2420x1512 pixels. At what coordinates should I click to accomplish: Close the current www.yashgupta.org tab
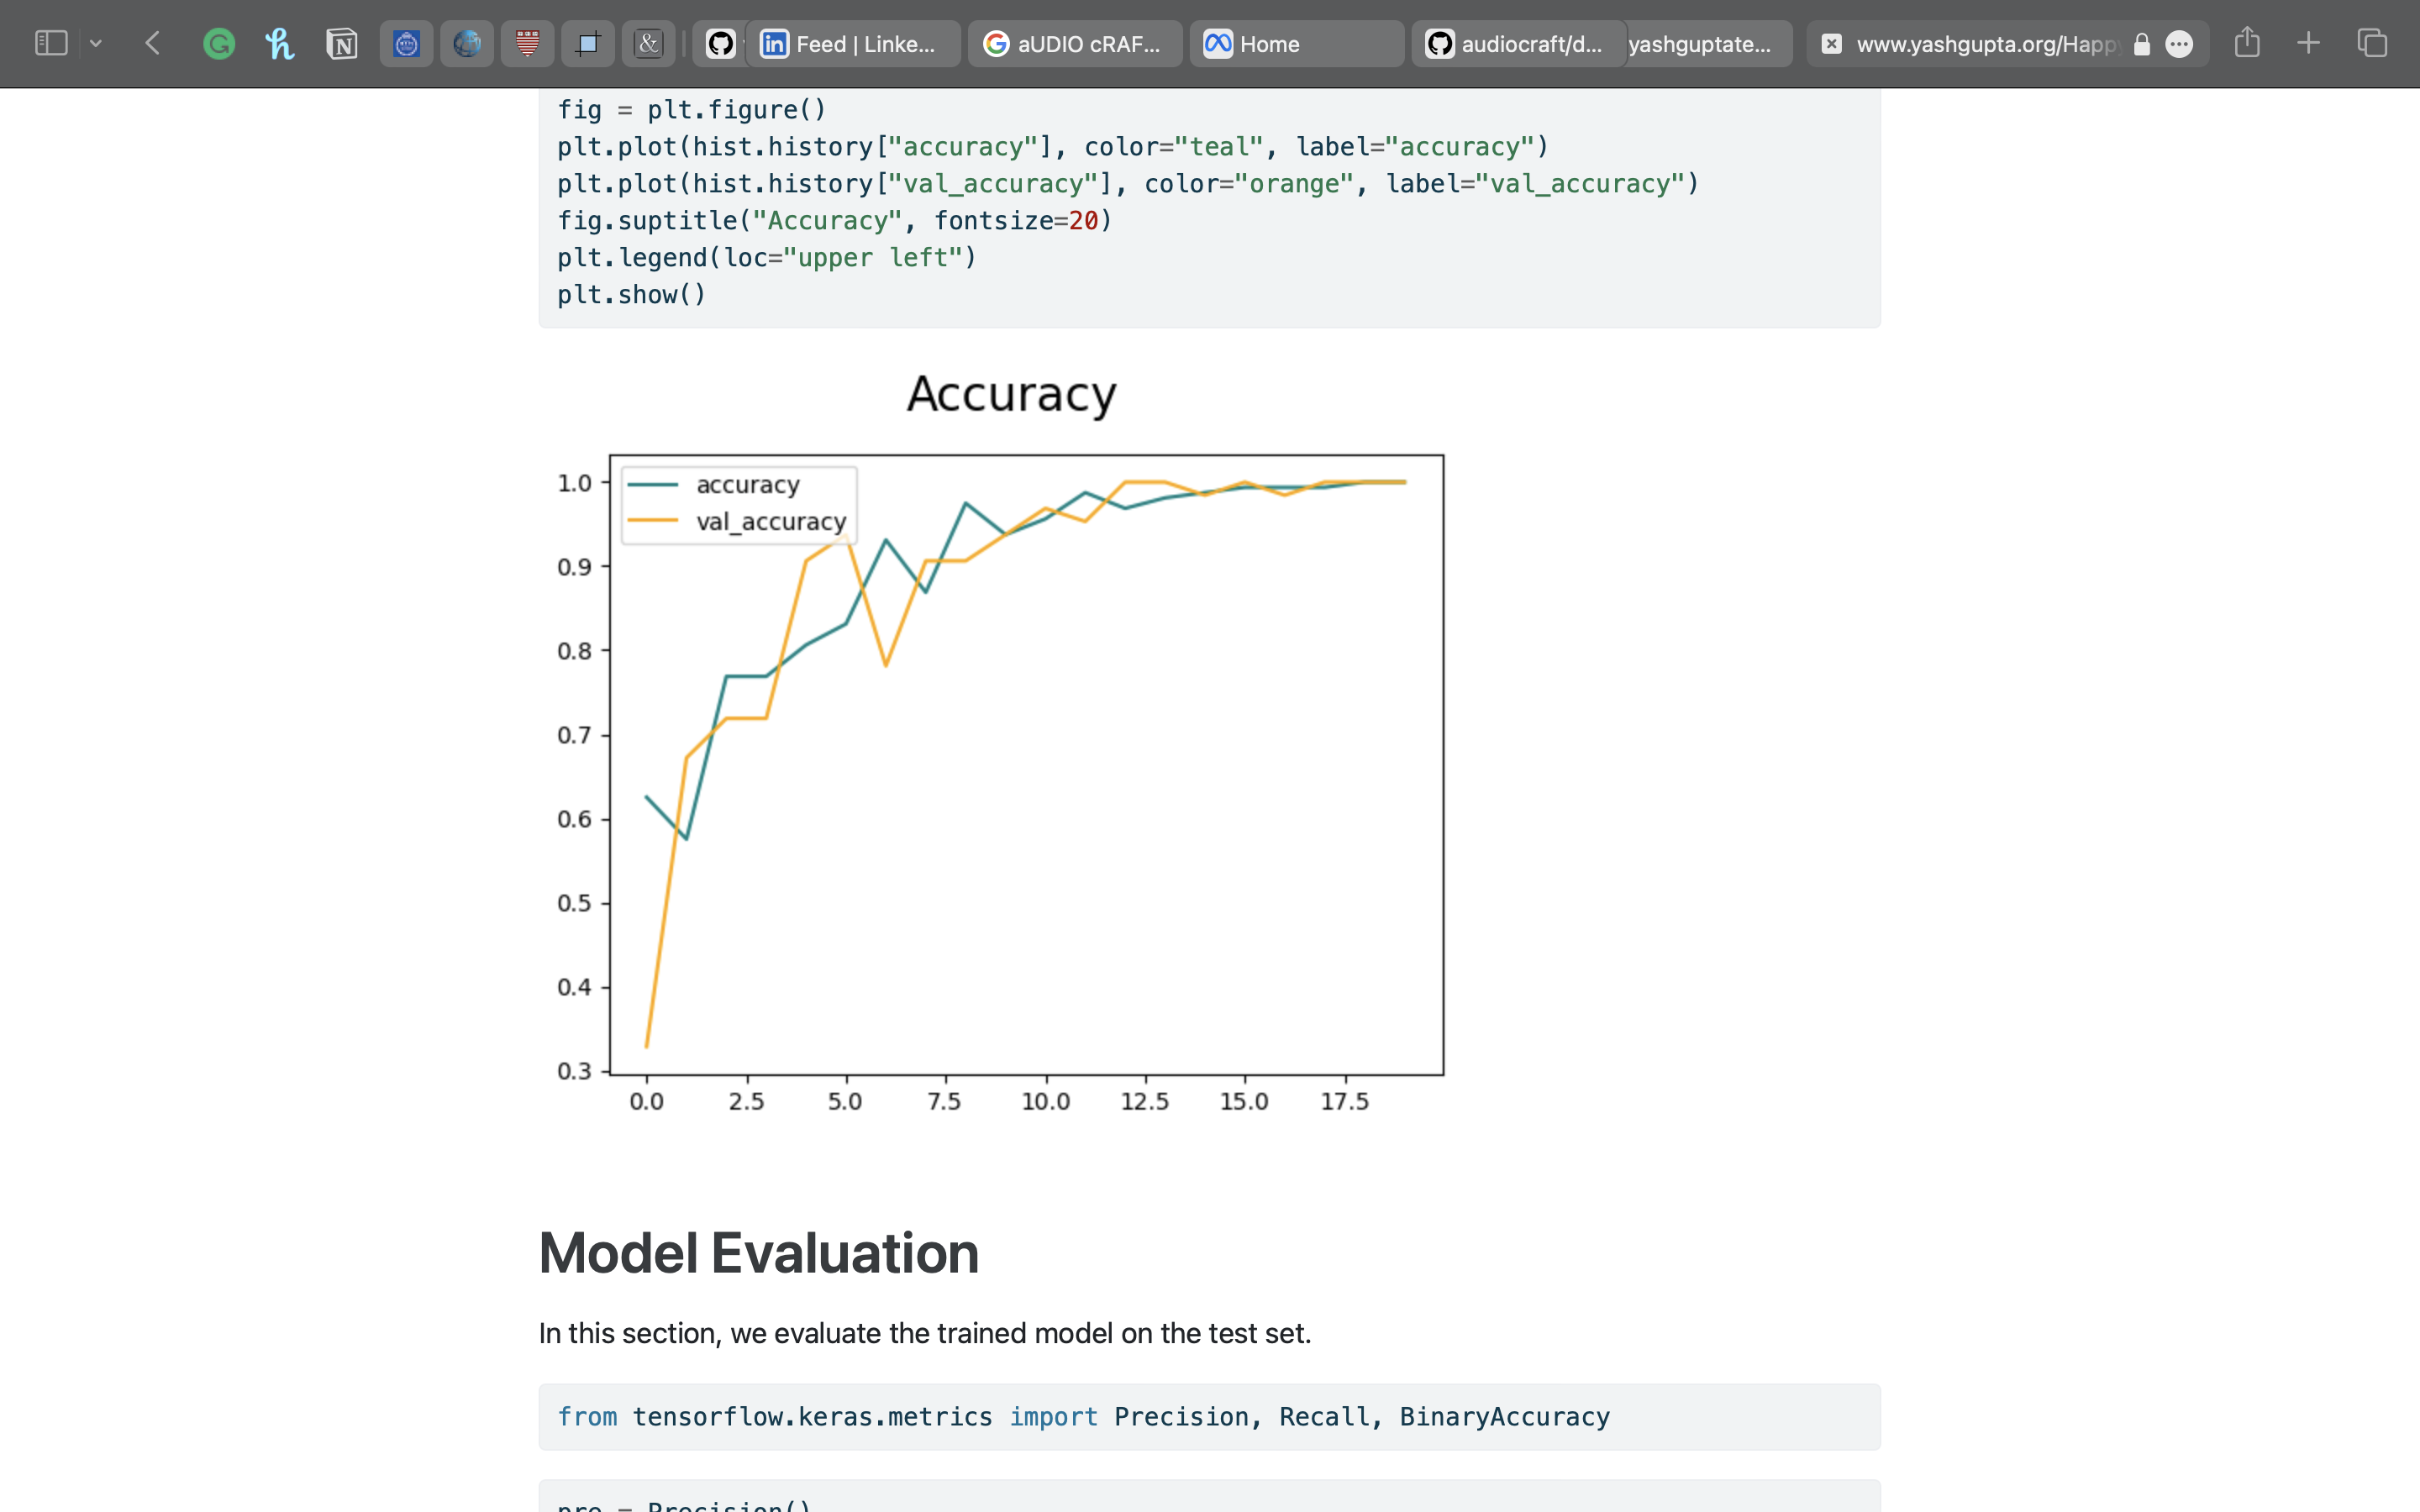coord(1831,43)
